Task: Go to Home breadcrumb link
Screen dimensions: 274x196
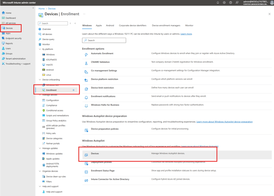Action: tap(41, 8)
